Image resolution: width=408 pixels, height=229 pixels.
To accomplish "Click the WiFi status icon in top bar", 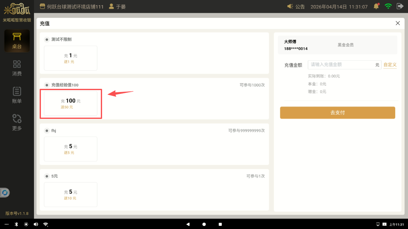I will point(388,6).
